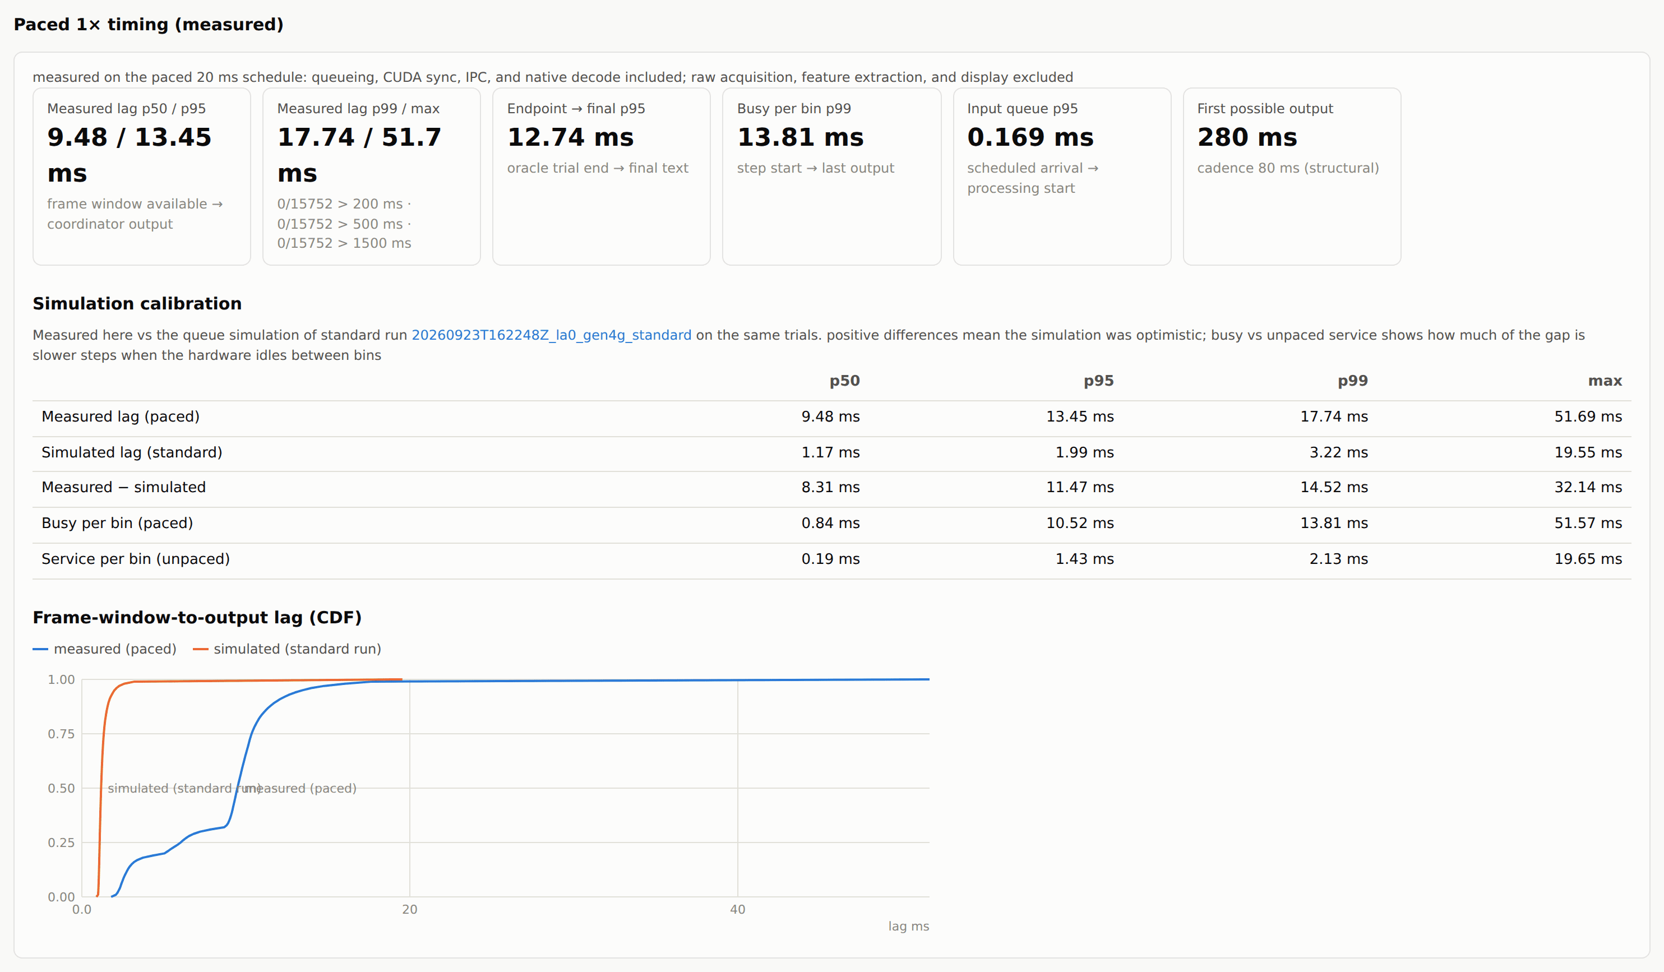Click the max column header

click(x=1605, y=381)
